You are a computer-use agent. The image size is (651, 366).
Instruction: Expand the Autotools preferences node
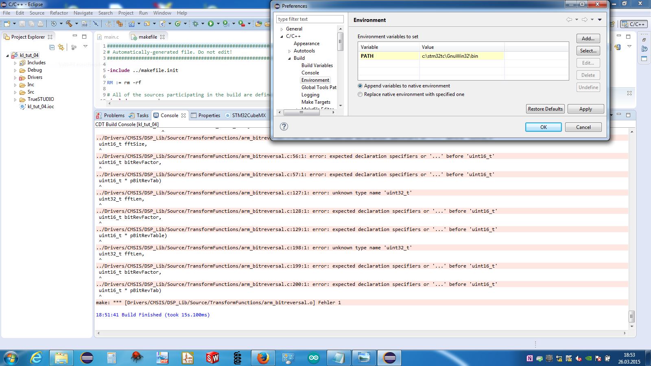tap(289, 51)
